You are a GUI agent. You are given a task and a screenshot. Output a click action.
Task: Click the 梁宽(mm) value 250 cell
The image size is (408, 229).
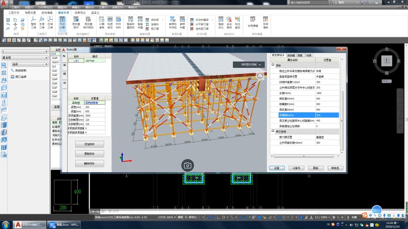94,107
